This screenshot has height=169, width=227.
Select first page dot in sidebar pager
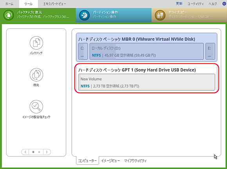click(33, 152)
